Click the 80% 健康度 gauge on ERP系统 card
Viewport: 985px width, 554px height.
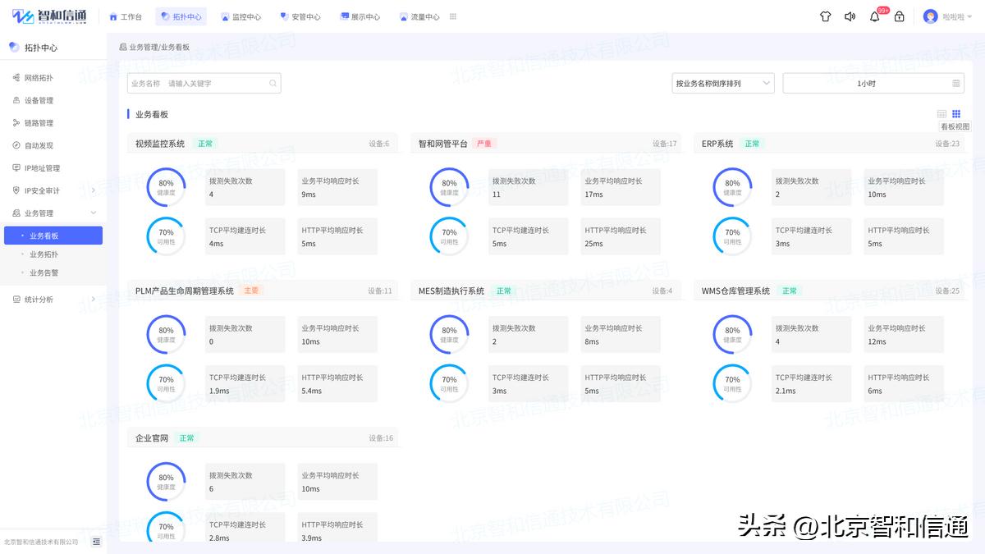(731, 187)
